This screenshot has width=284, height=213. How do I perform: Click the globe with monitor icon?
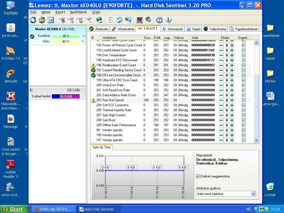point(128,20)
